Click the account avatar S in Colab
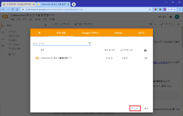This screenshot has width=183, height=116. coord(177,17)
